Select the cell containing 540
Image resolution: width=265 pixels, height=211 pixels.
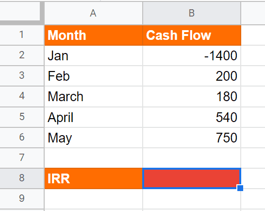coord(192,117)
